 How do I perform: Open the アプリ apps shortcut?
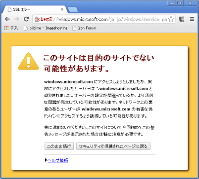(11, 28)
